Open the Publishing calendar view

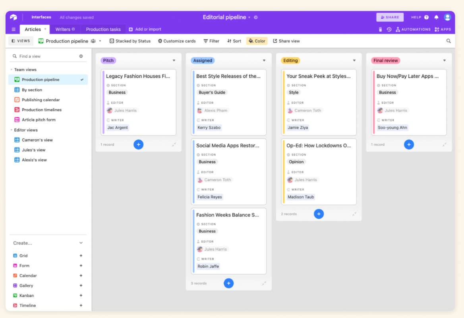[48, 100]
